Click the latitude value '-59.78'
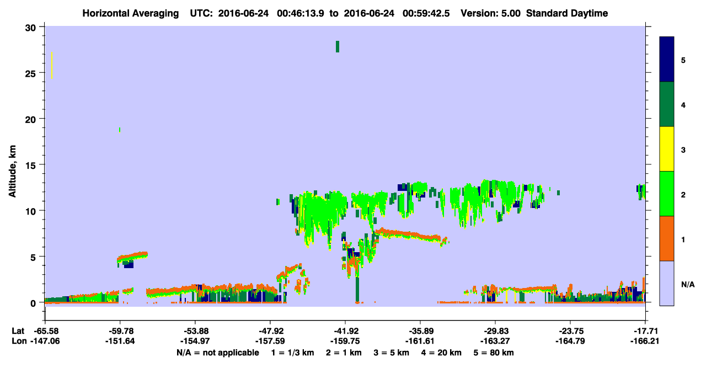717x368 pixels. click(120, 331)
